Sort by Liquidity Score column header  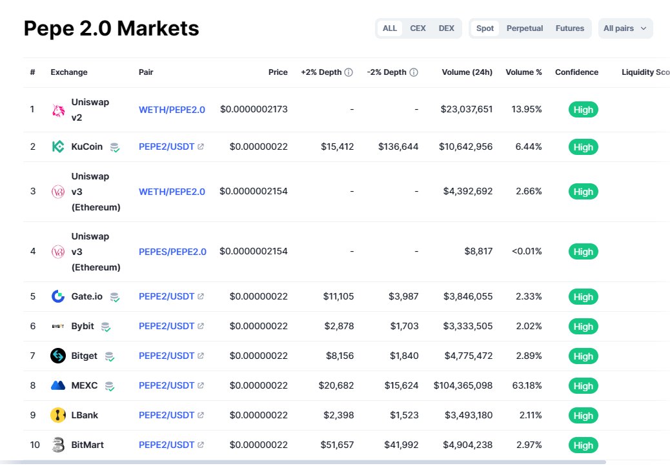click(645, 72)
